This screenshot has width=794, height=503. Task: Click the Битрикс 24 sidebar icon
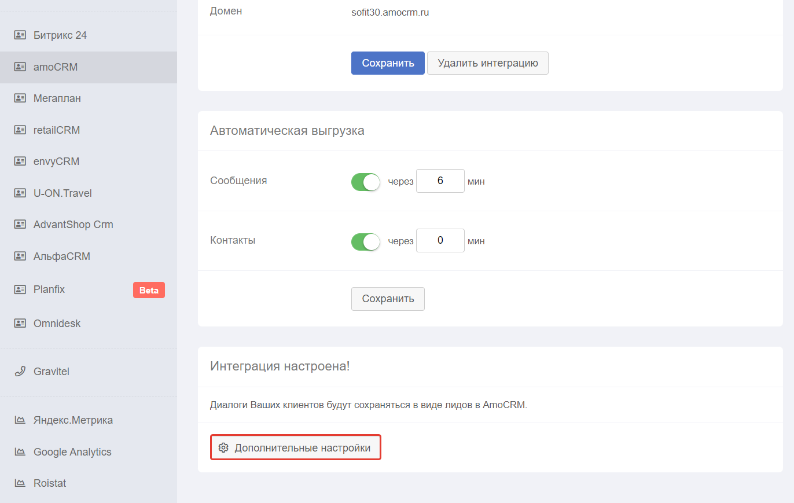[x=20, y=35]
